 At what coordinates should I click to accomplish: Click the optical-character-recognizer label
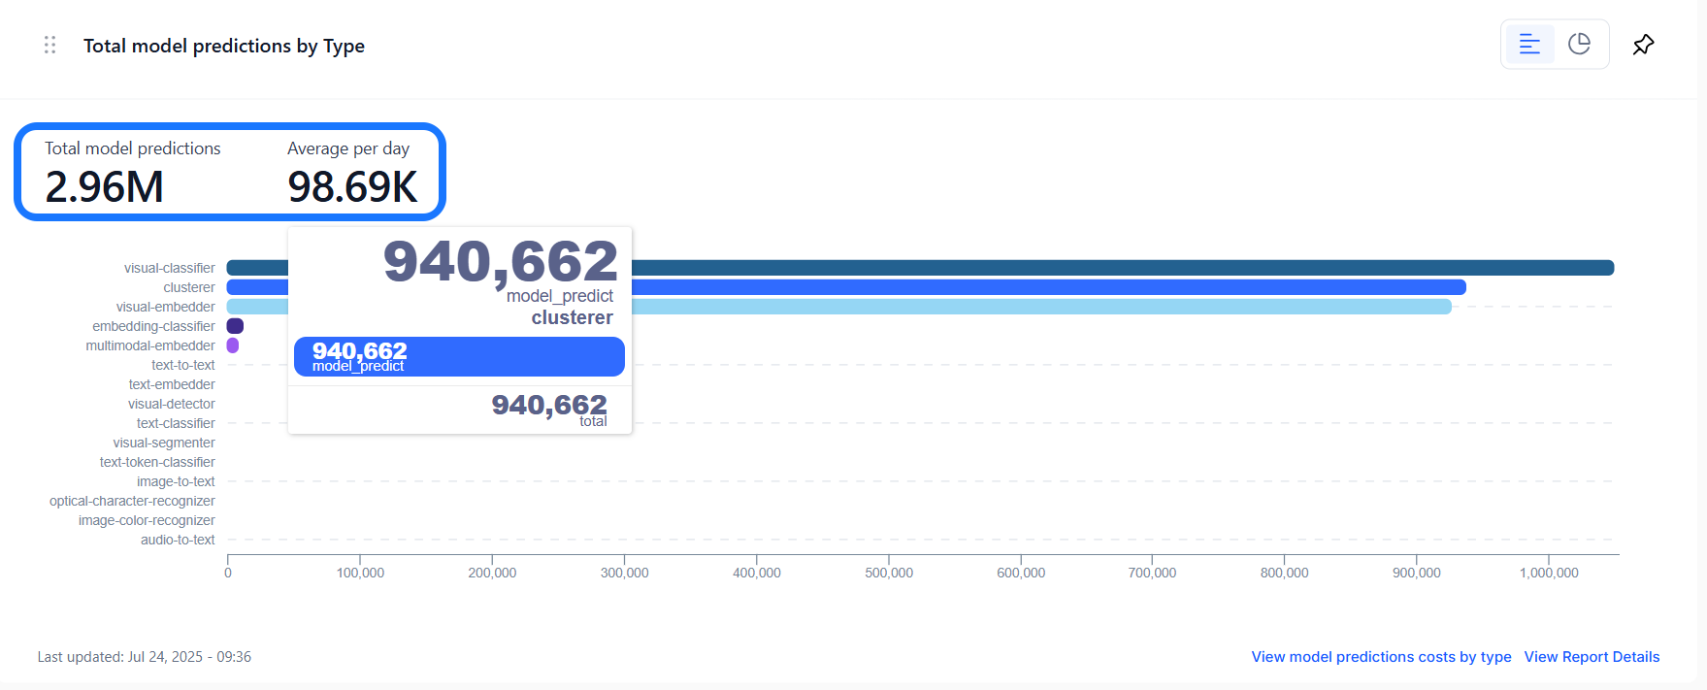[132, 501]
